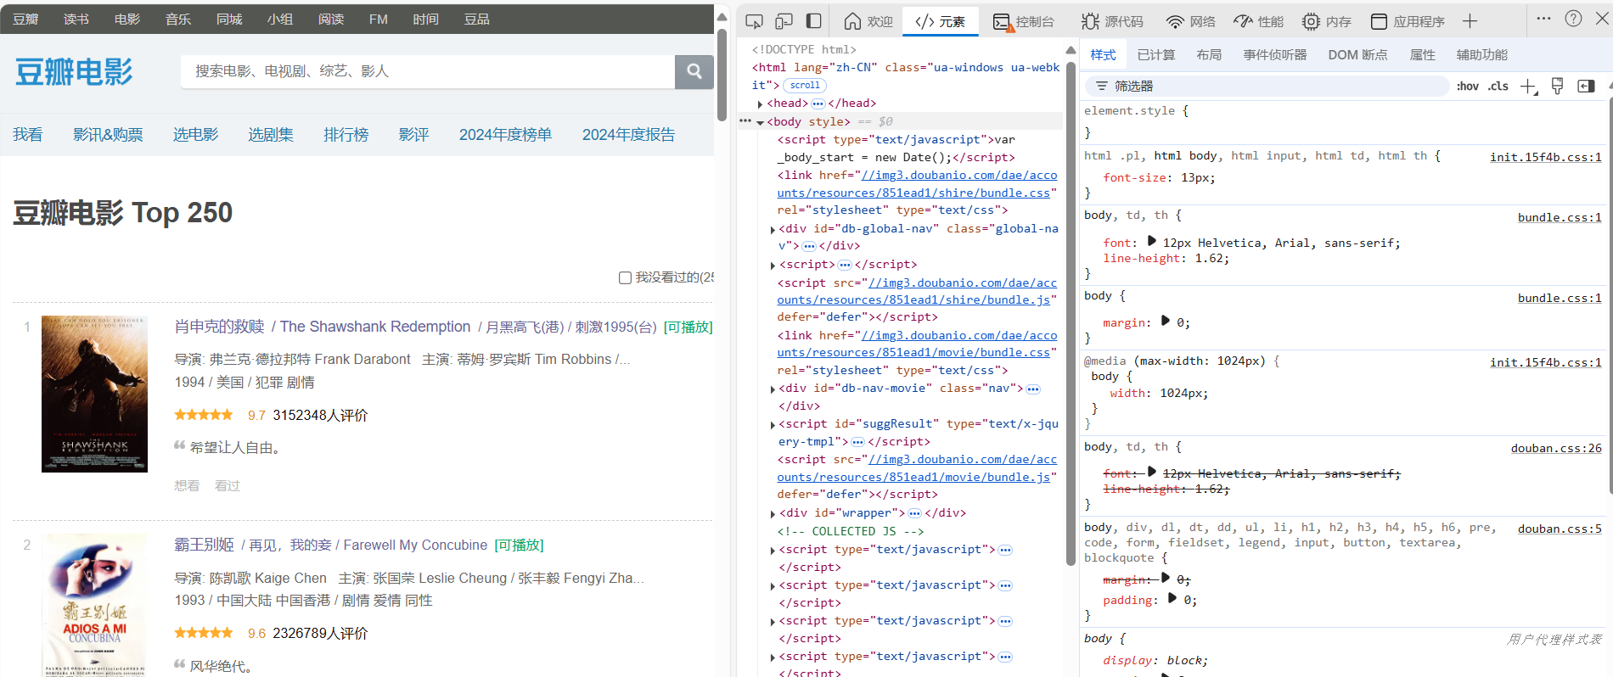Open the 排行榜 nav link

[346, 134]
